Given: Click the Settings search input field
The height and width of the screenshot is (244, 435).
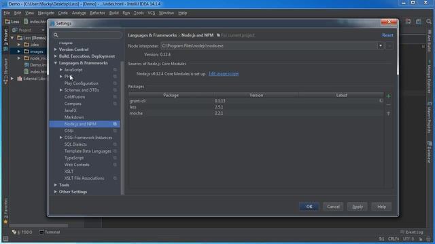Looking at the screenshot, I should pyautogui.click(x=87, y=35).
